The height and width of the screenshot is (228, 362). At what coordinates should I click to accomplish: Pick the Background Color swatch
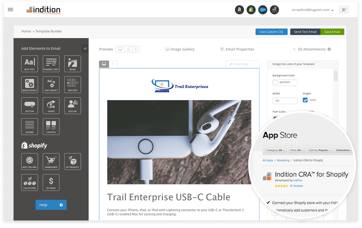pyautogui.click(x=276, y=83)
